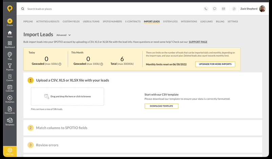Screen dimensions: 272x159
Task: Open the Map view in sidebar
Action: (10, 56)
